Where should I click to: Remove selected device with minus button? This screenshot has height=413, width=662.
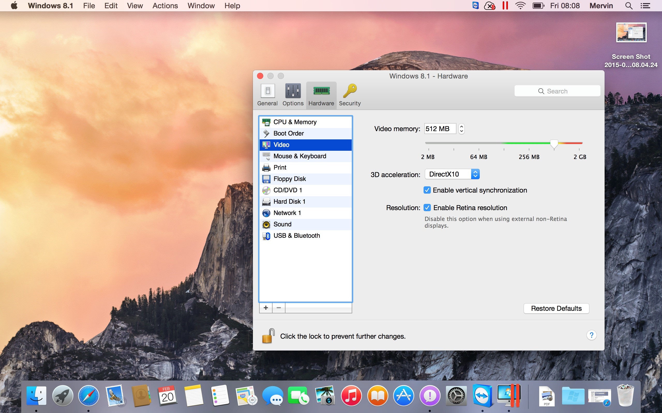pos(279,308)
